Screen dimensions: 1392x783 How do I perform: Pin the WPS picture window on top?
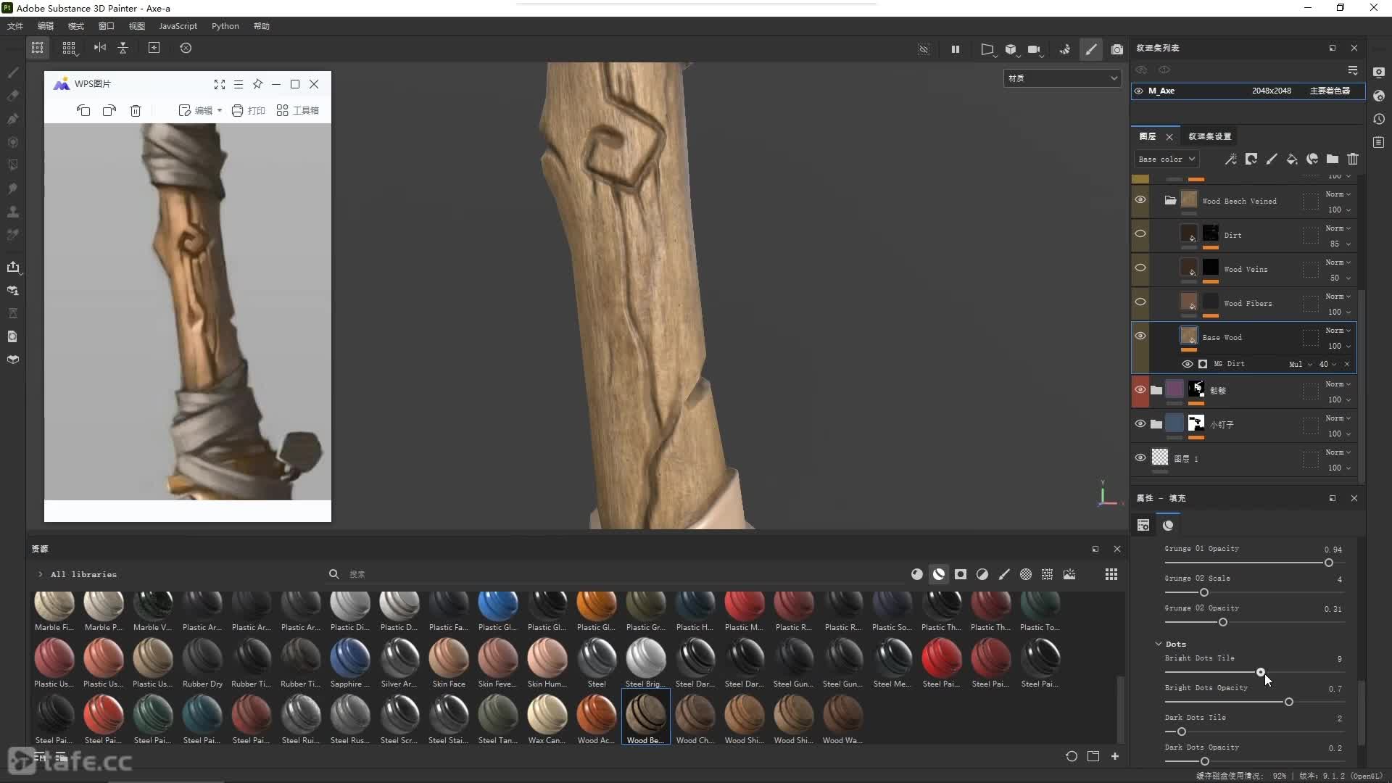coord(257,84)
